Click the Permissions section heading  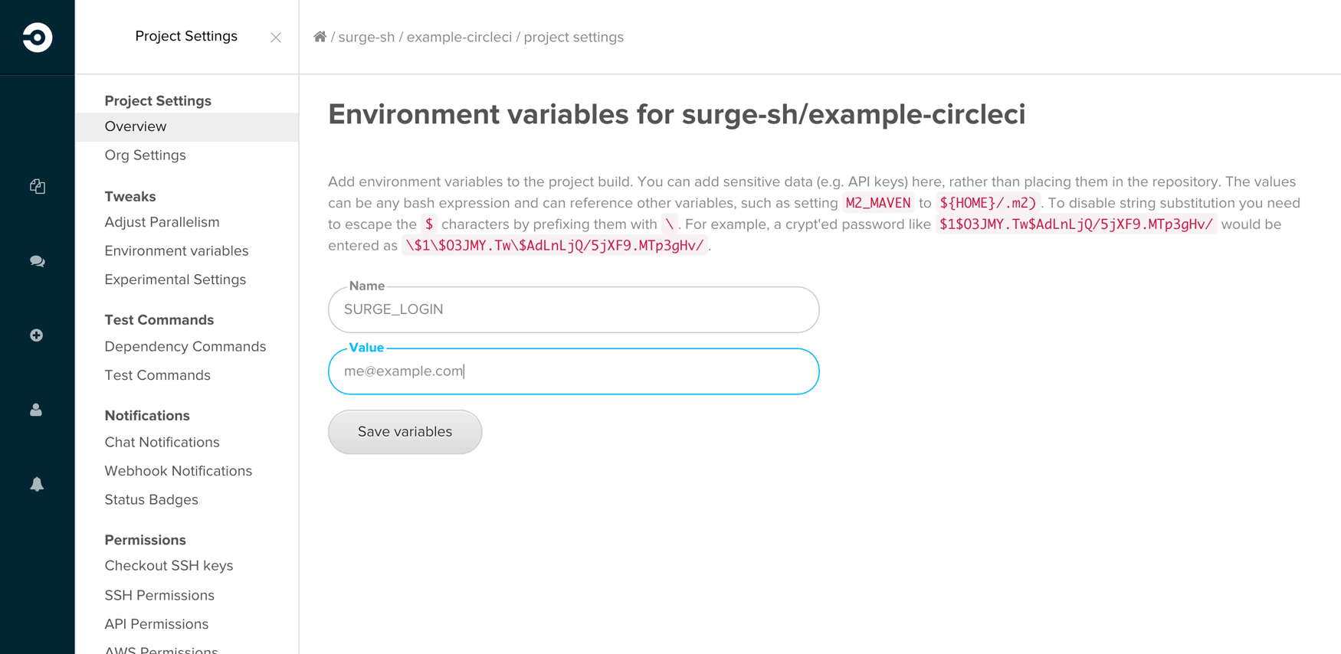point(145,540)
